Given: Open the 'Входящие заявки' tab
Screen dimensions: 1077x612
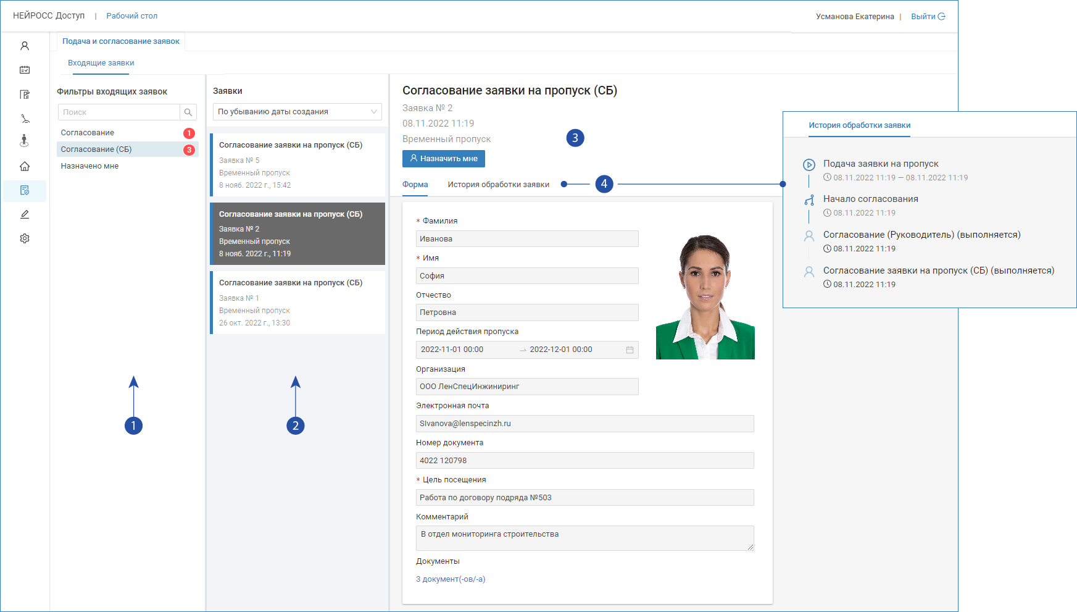Looking at the screenshot, I should click(101, 63).
